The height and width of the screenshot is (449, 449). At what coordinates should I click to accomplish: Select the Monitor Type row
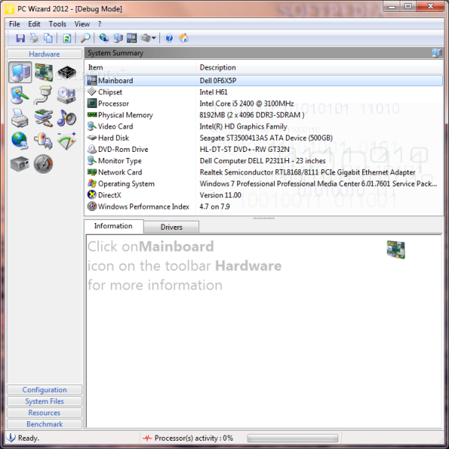click(x=264, y=161)
